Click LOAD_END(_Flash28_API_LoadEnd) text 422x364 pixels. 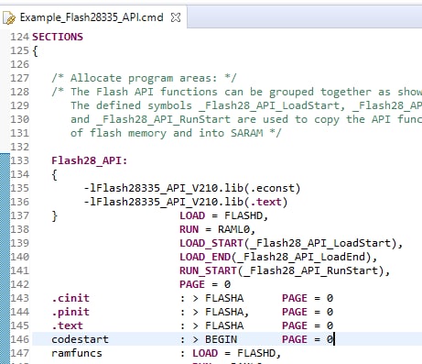278,257
